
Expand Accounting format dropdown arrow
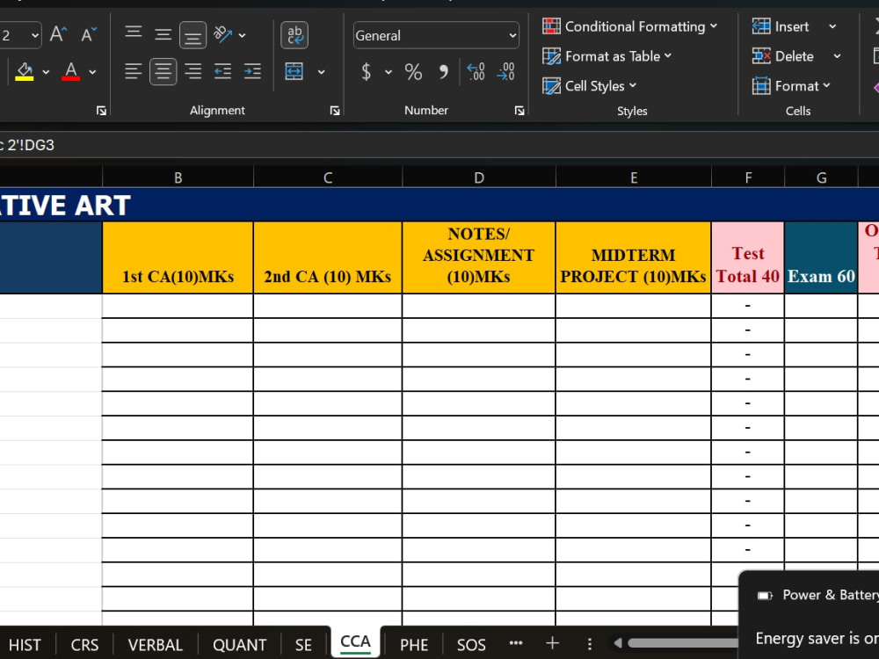click(389, 72)
